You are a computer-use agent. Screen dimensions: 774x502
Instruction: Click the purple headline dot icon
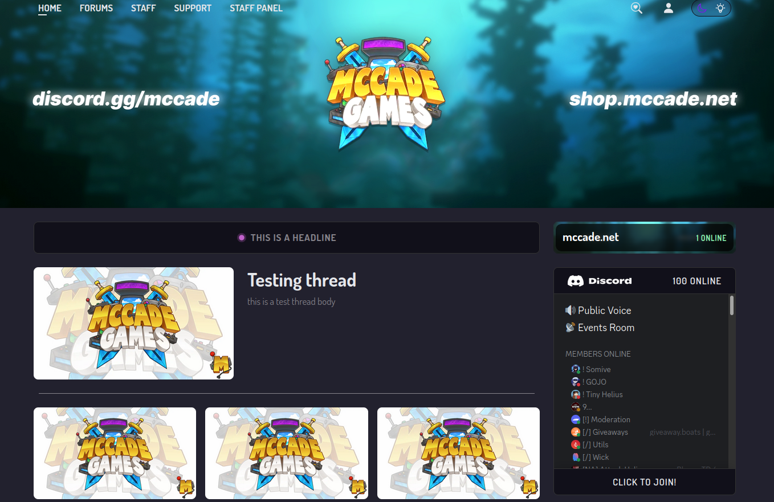[242, 238]
